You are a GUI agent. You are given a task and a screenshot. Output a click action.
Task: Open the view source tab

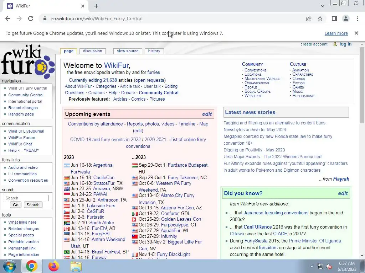[128, 51]
